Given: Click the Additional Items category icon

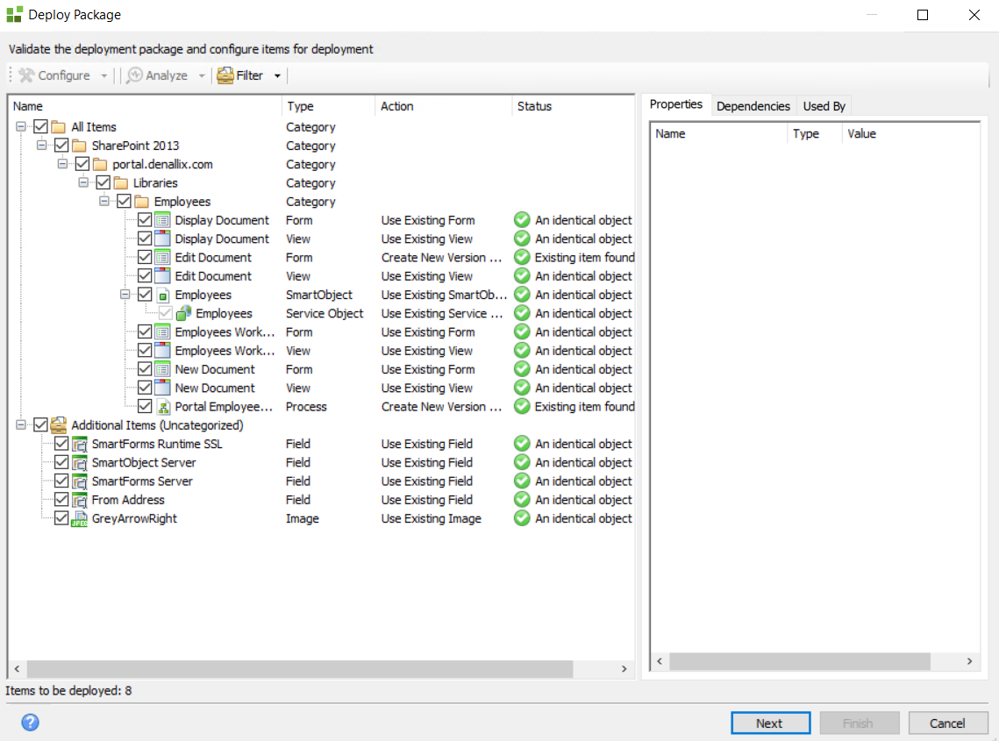Looking at the screenshot, I should point(59,425).
